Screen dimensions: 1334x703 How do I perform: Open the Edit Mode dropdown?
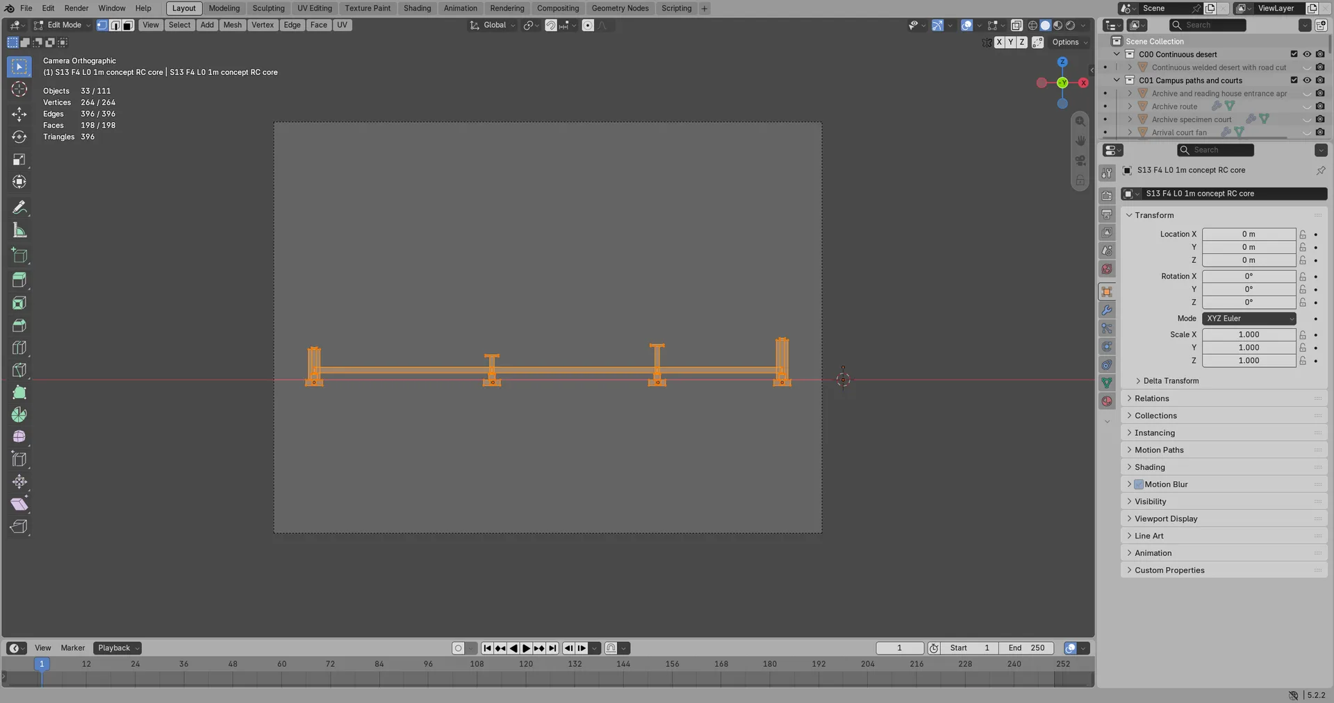point(63,25)
